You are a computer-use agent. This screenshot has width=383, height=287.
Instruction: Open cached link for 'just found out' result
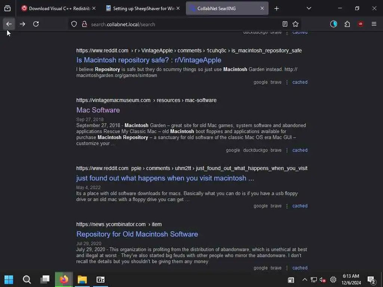[300, 206]
